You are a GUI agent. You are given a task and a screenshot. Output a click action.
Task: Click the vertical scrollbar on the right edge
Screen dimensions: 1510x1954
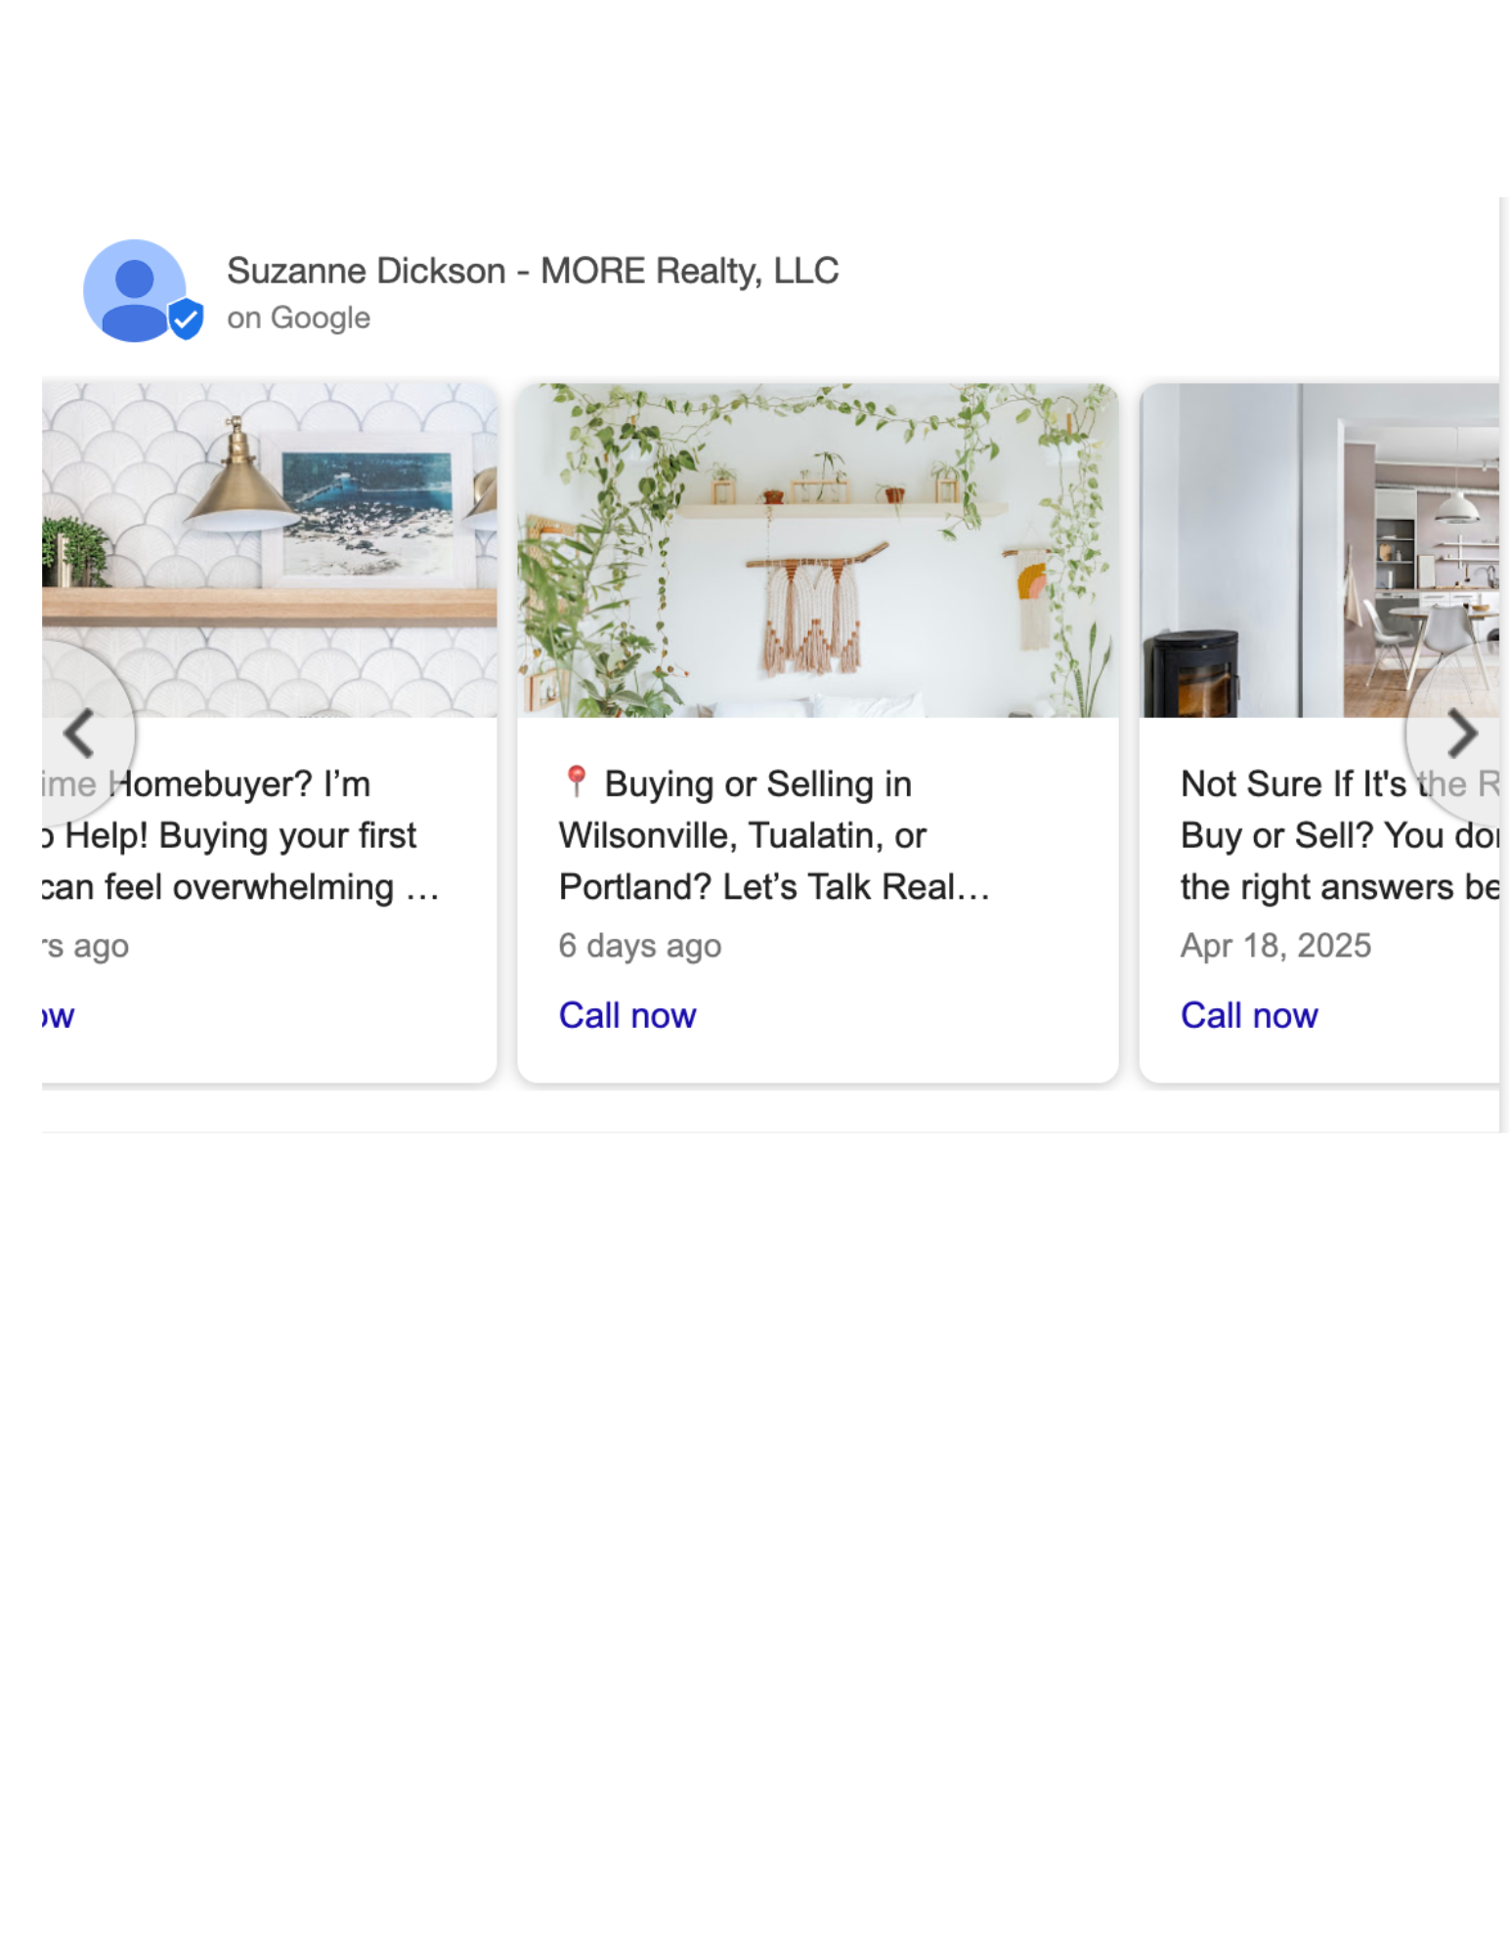click(1503, 664)
